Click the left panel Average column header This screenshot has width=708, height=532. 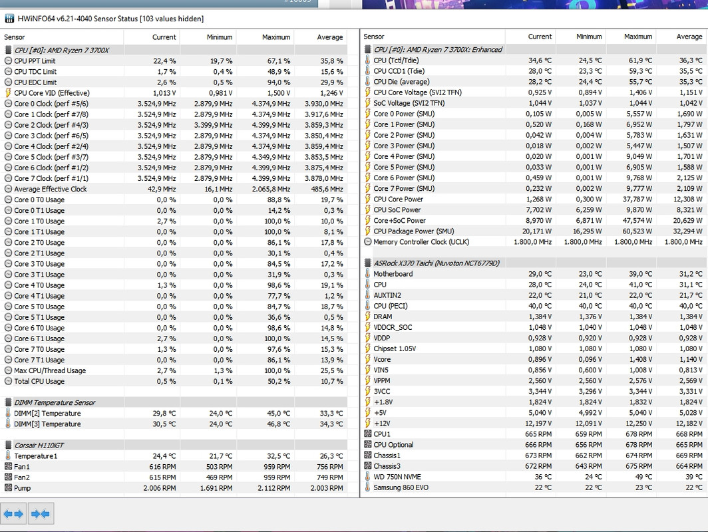tap(321, 37)
